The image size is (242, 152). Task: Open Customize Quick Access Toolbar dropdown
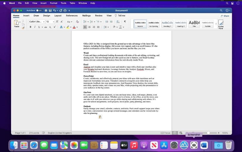[x=69, y=10]
